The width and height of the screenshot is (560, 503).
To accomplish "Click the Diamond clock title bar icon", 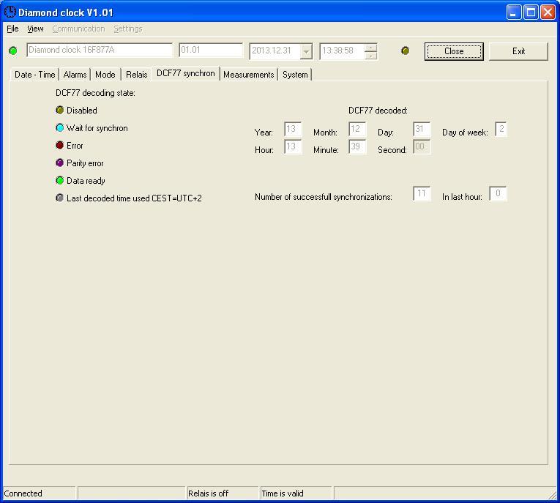I will [10, 12].
